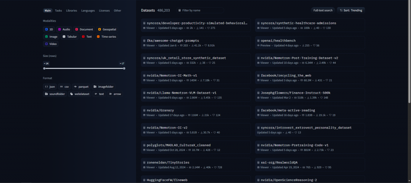This screenshot has width=411, height=183.
Task: Enable the Text modality filter
Action: (x=87, y=36)
